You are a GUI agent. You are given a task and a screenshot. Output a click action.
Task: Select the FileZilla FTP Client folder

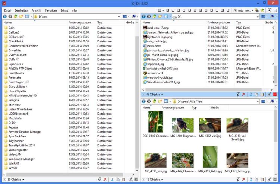[20, 69]
